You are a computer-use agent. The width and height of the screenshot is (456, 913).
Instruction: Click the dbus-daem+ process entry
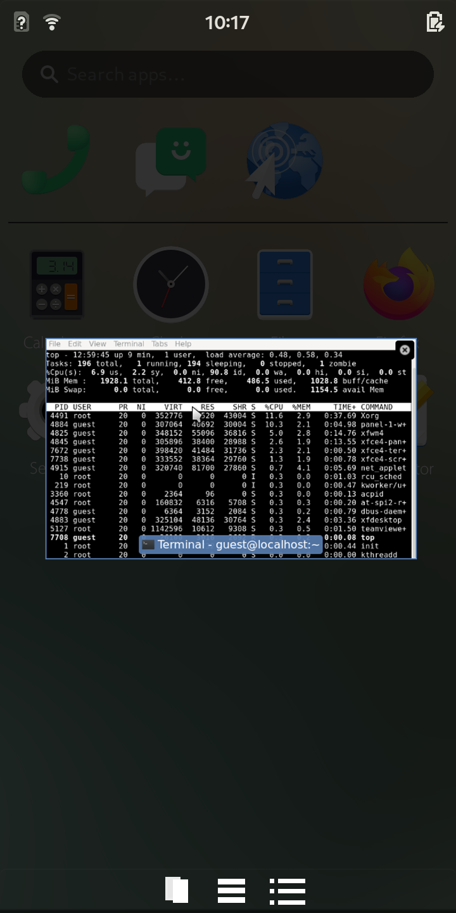point(229,512)
